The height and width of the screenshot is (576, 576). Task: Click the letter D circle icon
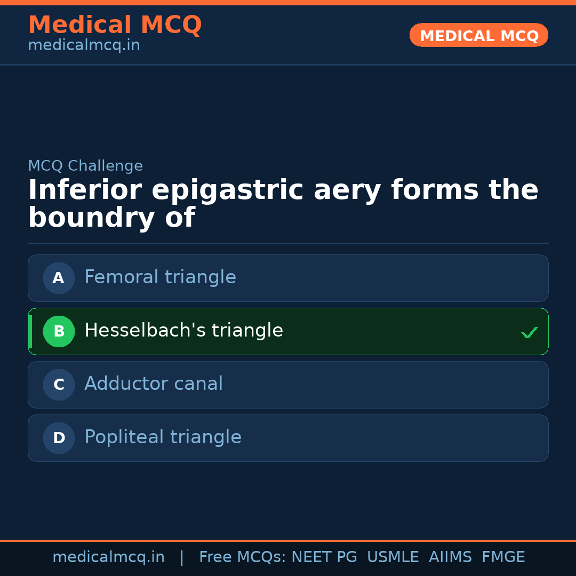(59, 438)
